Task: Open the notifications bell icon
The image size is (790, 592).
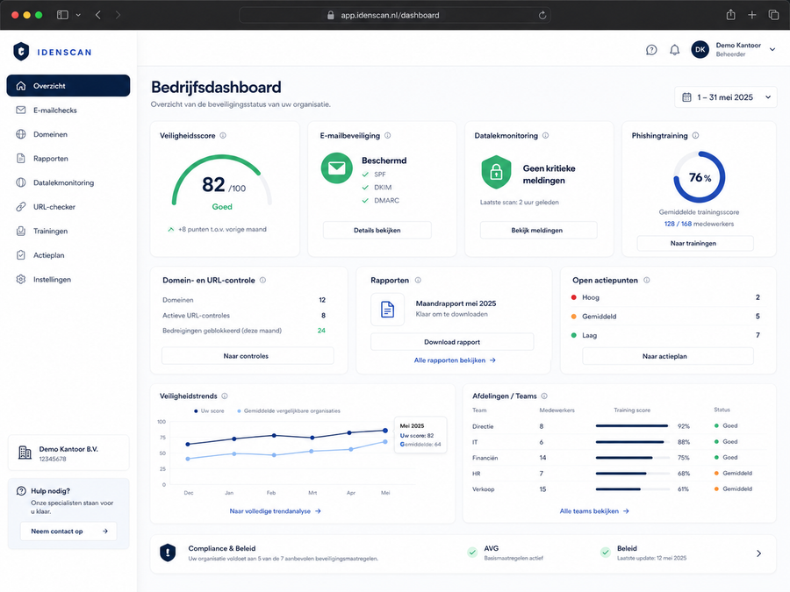Action: tap(674, 50)
